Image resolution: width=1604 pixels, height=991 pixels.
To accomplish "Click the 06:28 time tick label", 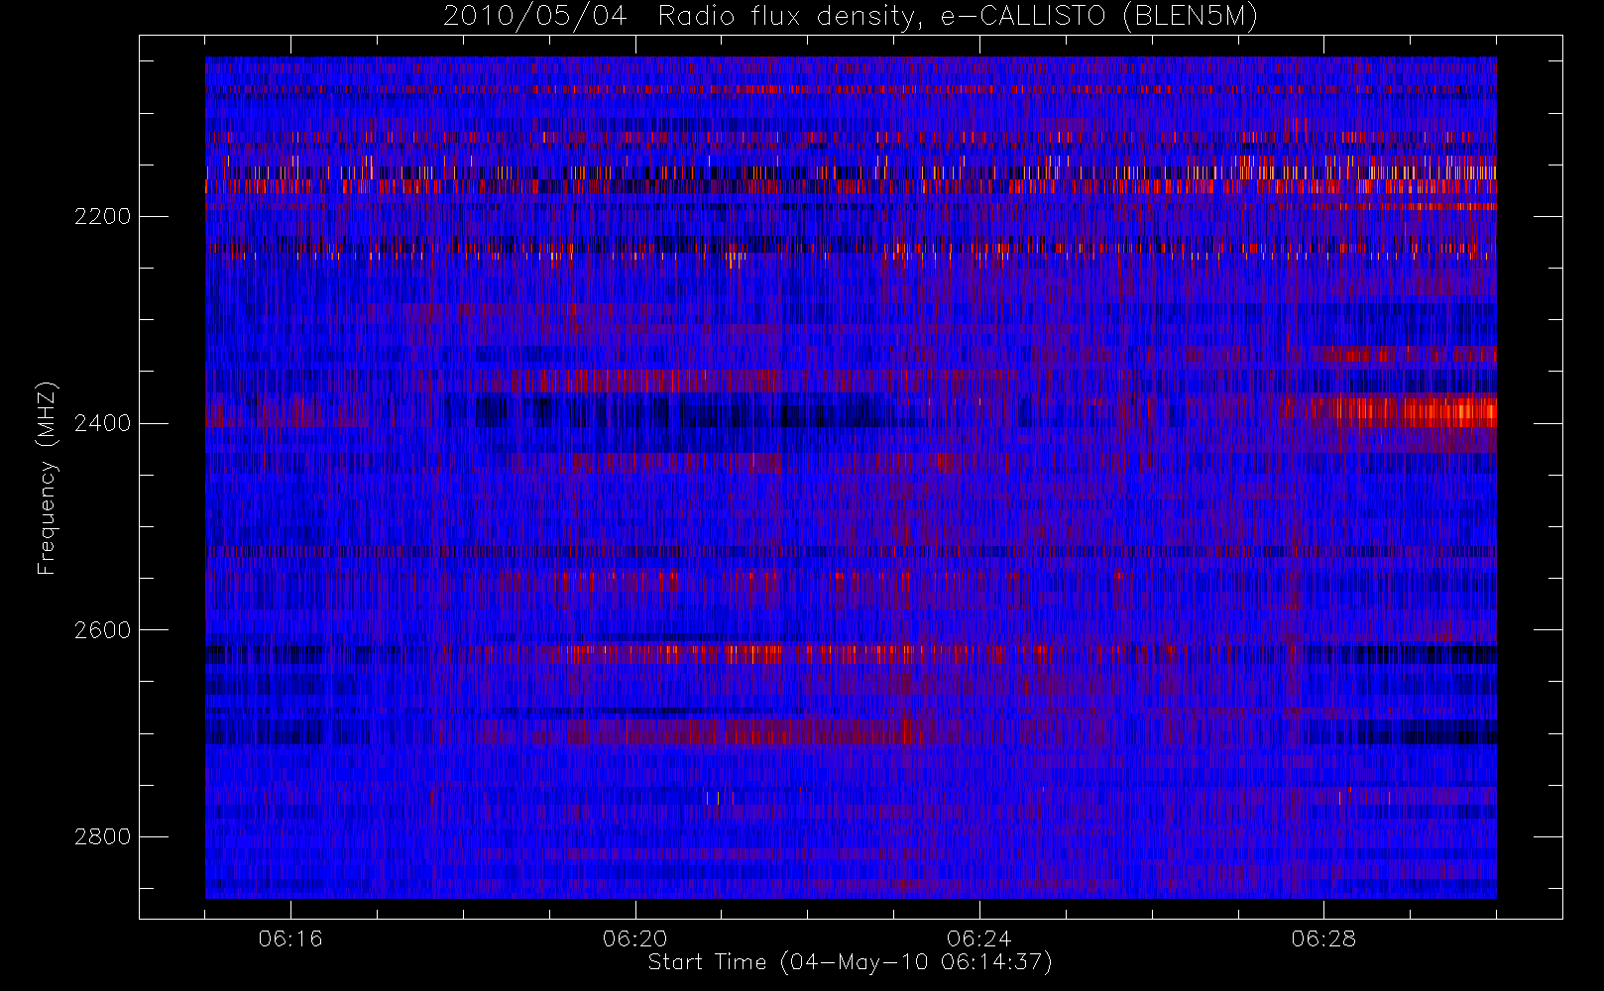I will 1323,938.
